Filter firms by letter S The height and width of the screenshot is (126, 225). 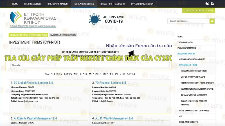[x=111, y=74]
